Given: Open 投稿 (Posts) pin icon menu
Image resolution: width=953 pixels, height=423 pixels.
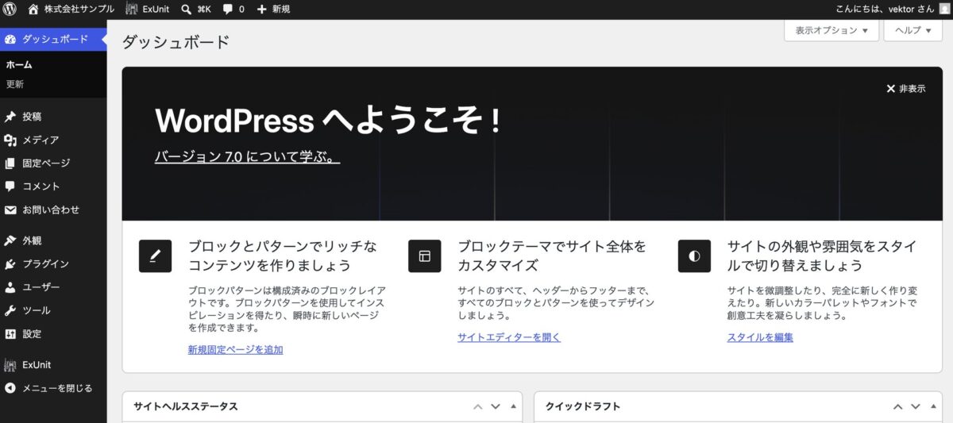Looking at the screenshot, I should pos(10,117).
